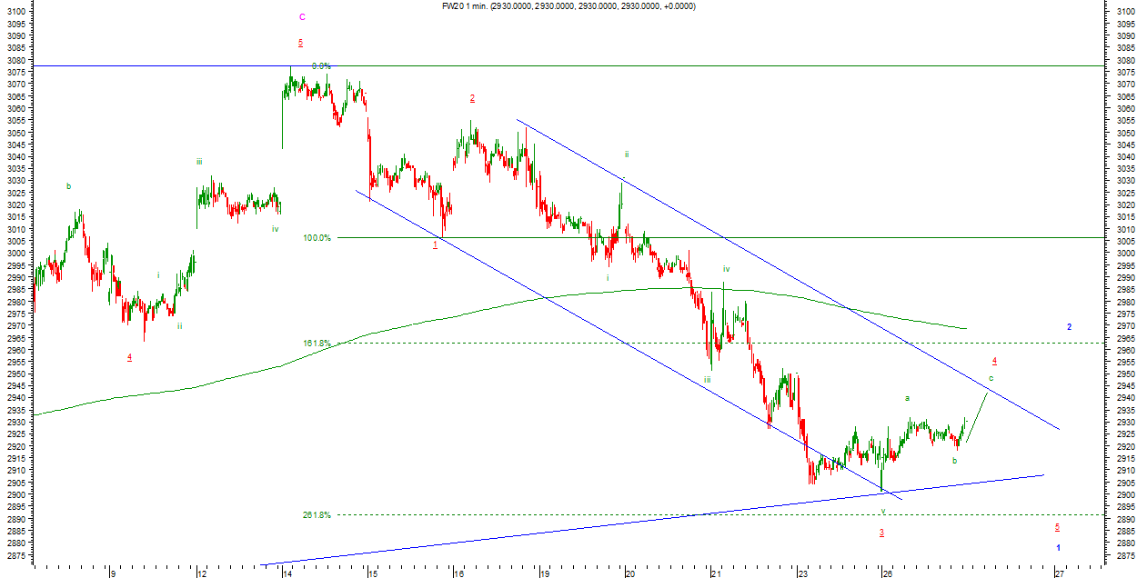Select the solid green 100.0% level line
The width and height of the screenshot is (1137, 578).
pos(719,238)
